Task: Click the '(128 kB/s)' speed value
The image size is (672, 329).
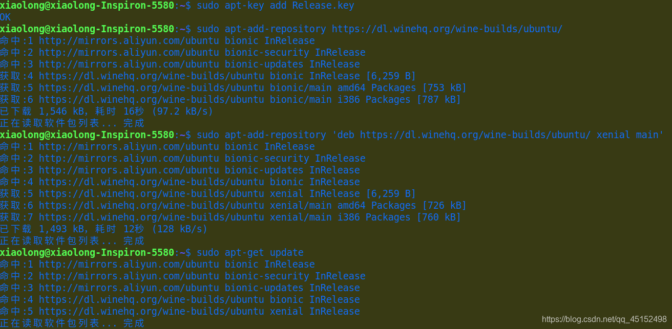Action: point(180,229)
